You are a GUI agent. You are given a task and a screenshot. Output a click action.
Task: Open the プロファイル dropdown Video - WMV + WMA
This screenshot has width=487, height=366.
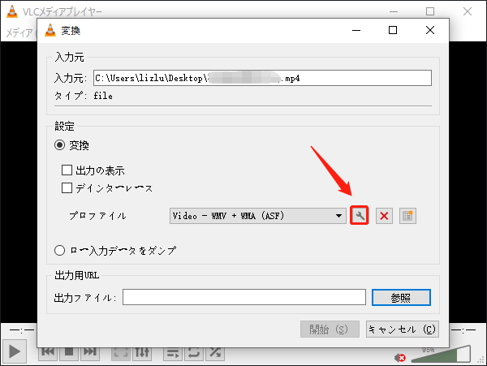coord(258,216)
